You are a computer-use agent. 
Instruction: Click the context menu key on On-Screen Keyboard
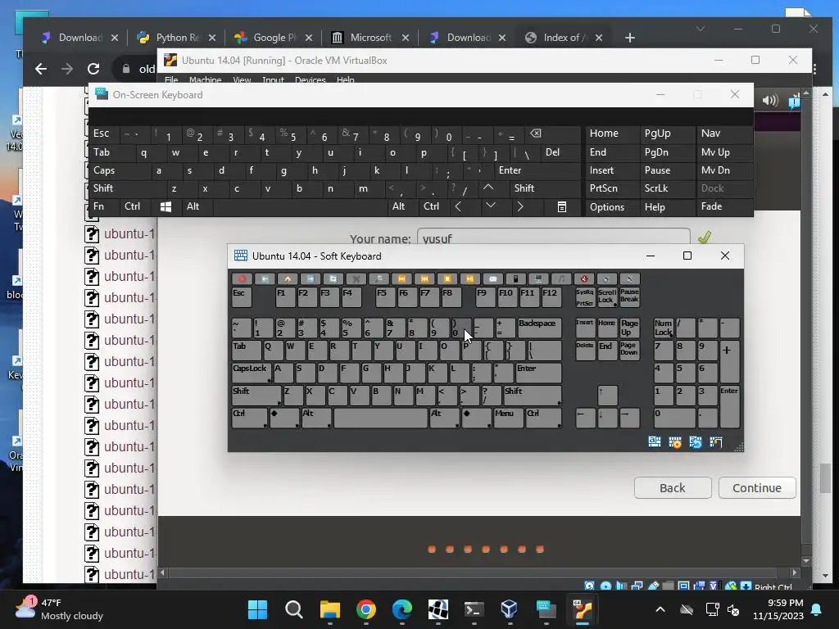point(562,207)
